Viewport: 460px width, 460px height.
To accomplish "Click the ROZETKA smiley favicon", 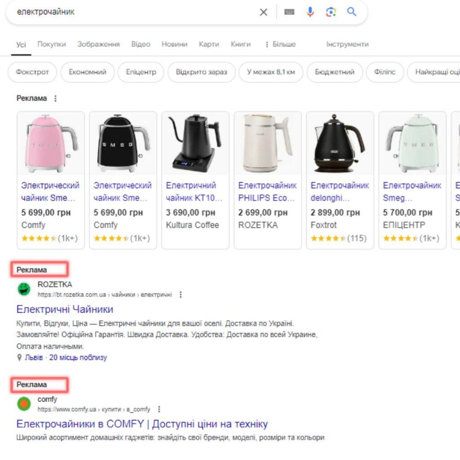I will (23, 289).
